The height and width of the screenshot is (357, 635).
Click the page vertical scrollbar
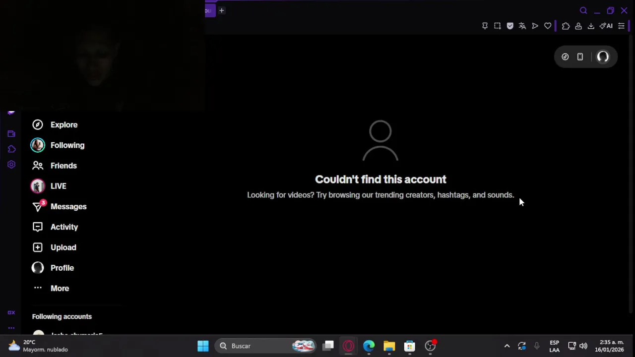tap(632, 174)
